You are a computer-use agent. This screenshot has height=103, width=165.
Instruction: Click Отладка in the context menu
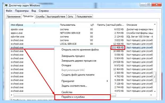66,65
